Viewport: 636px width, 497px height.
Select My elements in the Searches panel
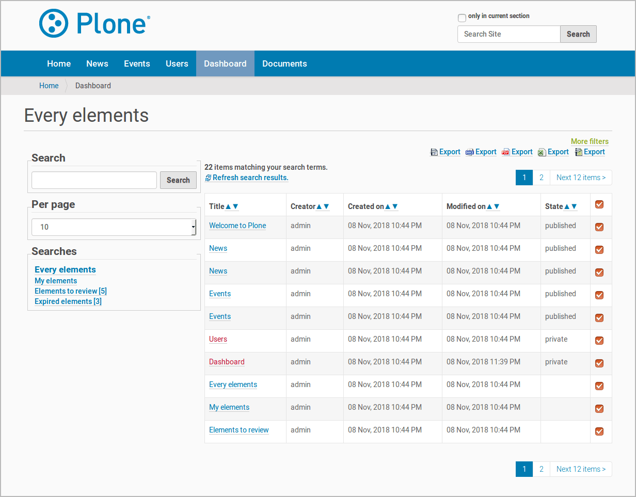point(56,281)
